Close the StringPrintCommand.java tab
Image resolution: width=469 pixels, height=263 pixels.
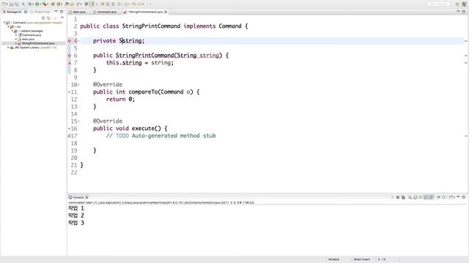[x=166, y=12]
